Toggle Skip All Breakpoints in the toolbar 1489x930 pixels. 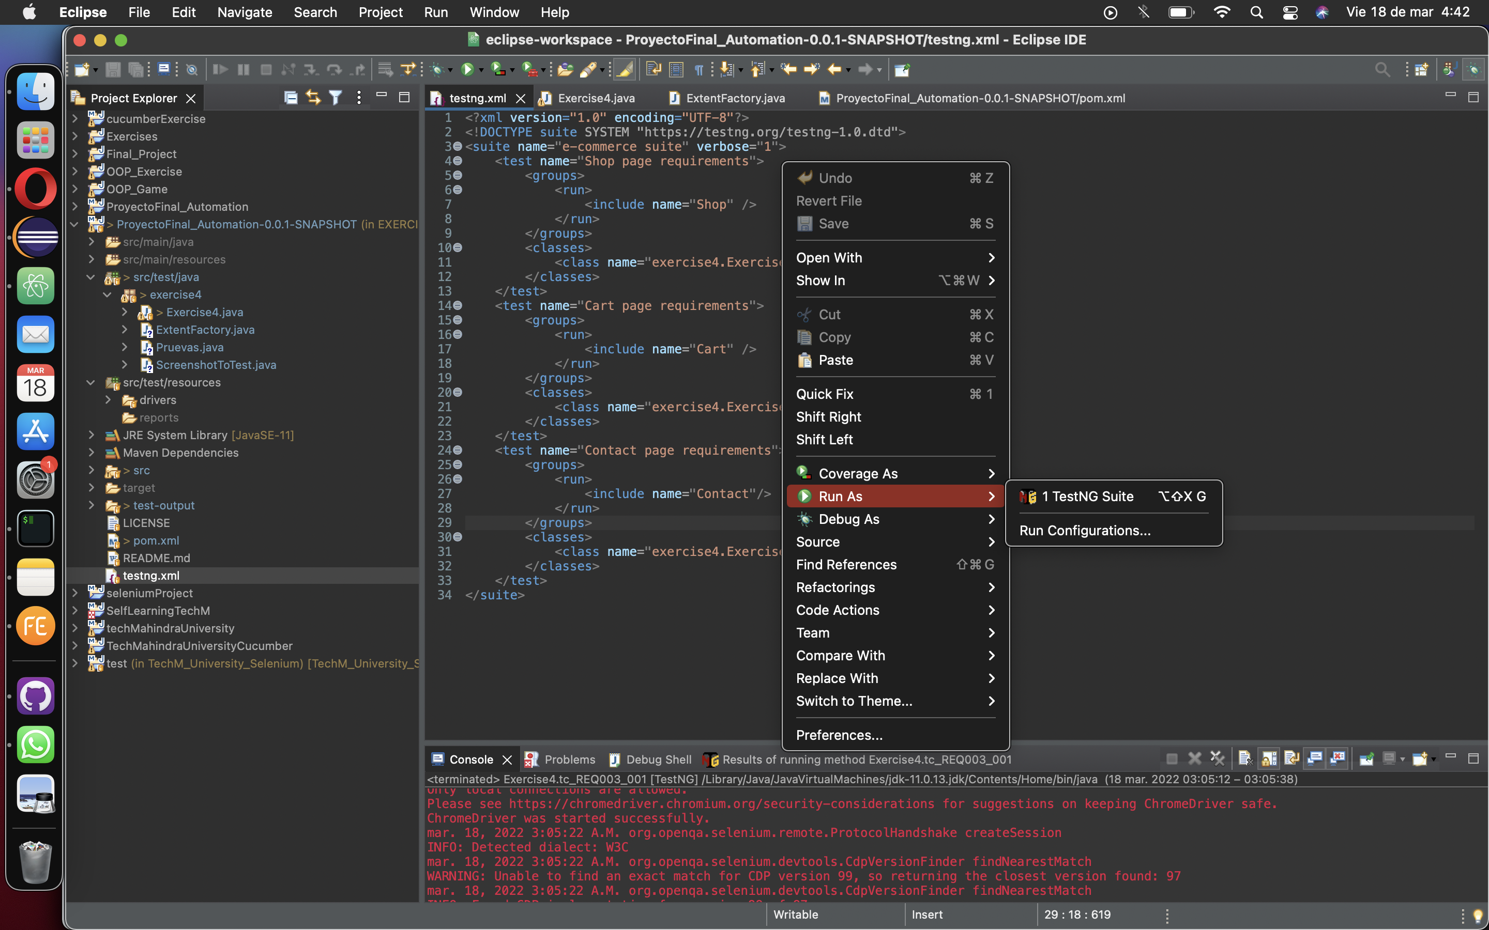(192, 70)
